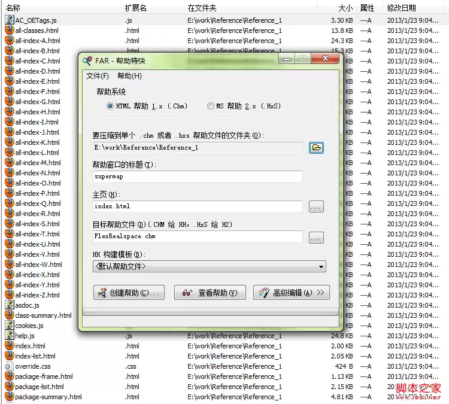Click the Firefox icon of all-index-W.html
This screenshot has height=404, width=449.
[10, 264]
